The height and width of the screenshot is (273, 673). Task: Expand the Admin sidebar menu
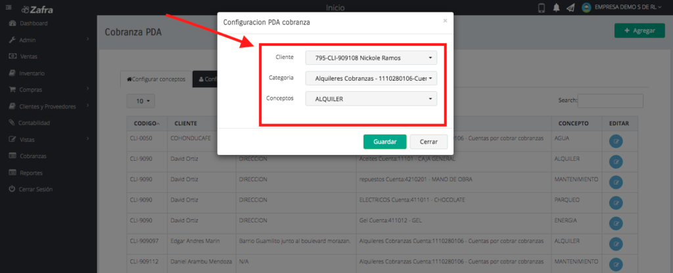pyautogui.click(x=28, y=40)
